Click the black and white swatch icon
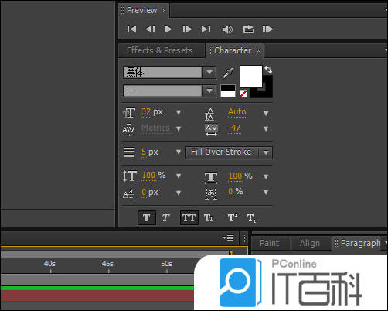This screenshot has height=311, width=388. pos(228,91)
